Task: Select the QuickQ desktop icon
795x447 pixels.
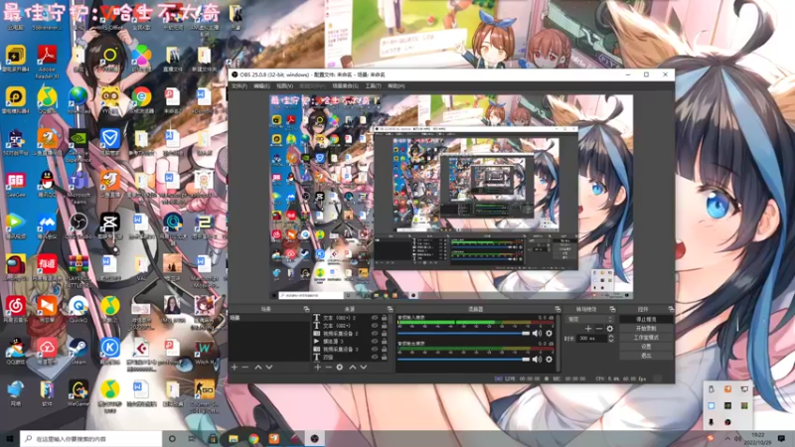Action: [79, 309]
